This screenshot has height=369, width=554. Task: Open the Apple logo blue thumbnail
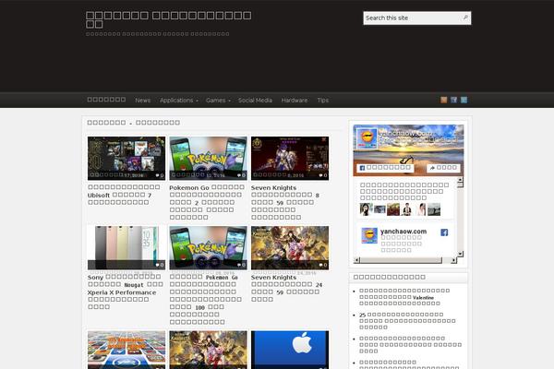coord(290,350)
